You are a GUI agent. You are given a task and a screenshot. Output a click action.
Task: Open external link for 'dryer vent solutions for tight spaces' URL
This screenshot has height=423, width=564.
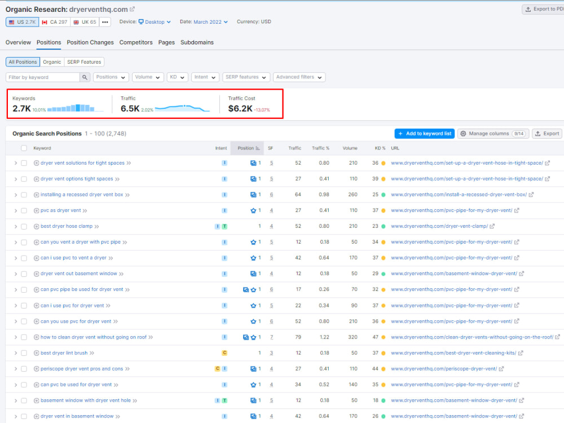[547, 163]
